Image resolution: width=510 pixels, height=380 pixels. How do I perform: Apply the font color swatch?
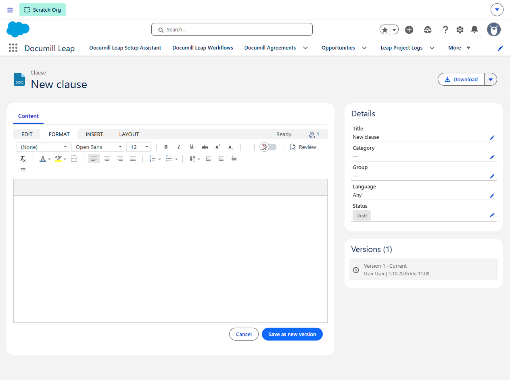43,159
